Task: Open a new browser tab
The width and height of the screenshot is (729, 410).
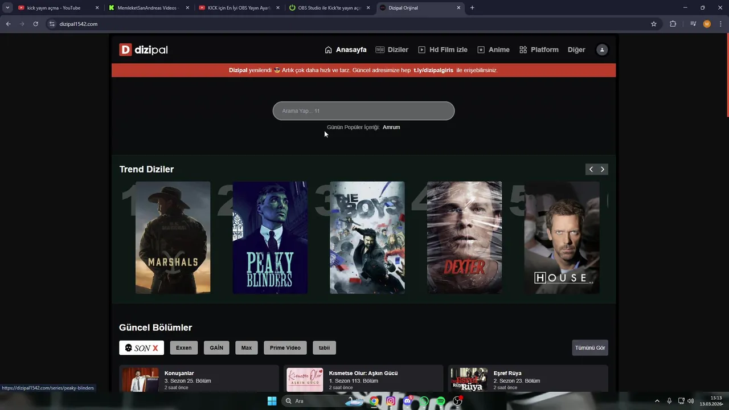Action: (x=472, y=8)
